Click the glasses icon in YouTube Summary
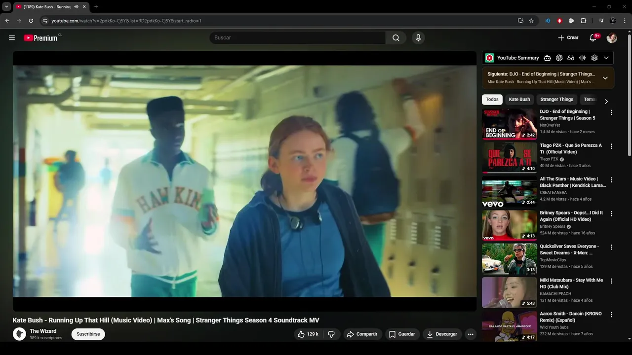The height and width of the screenshot is (355, 632). (x=571, y=58)
